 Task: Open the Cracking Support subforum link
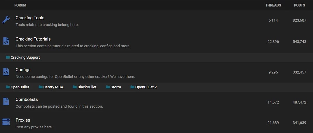[x=25, y=57]
